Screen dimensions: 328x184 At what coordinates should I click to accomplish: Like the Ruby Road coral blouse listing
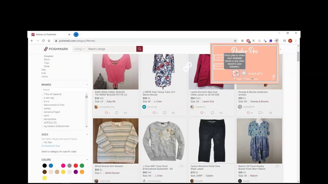(106, 113)
